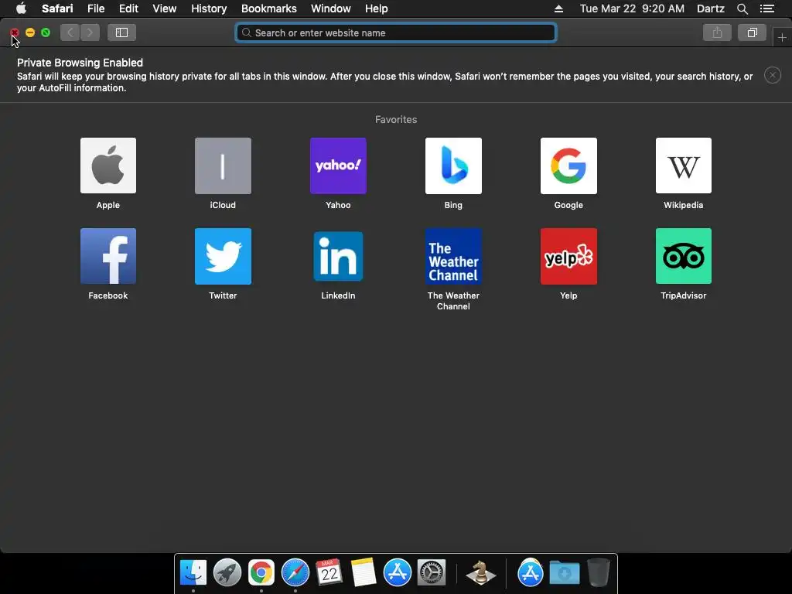Open the View menu
This screenshot has height=594, width=792.
pyautogui.click(x=165, y=9)
